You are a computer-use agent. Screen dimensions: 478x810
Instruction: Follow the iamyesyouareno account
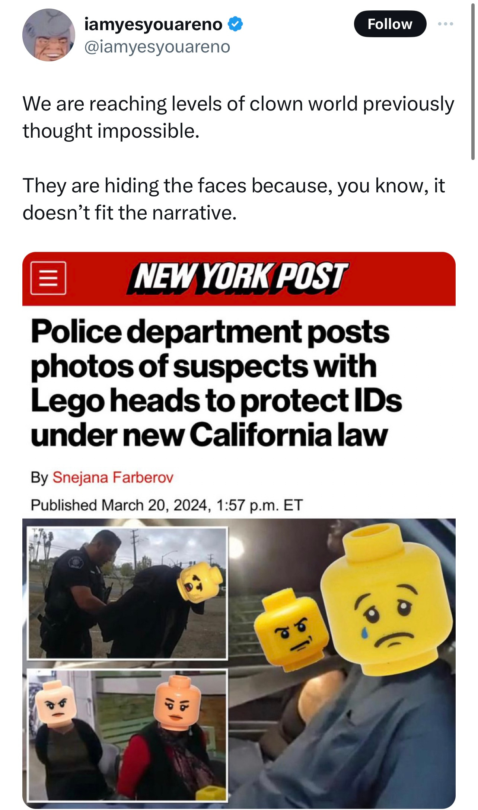pos(390,24)
